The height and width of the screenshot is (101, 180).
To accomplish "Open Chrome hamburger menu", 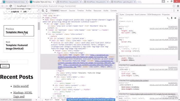I will [178, 6].
